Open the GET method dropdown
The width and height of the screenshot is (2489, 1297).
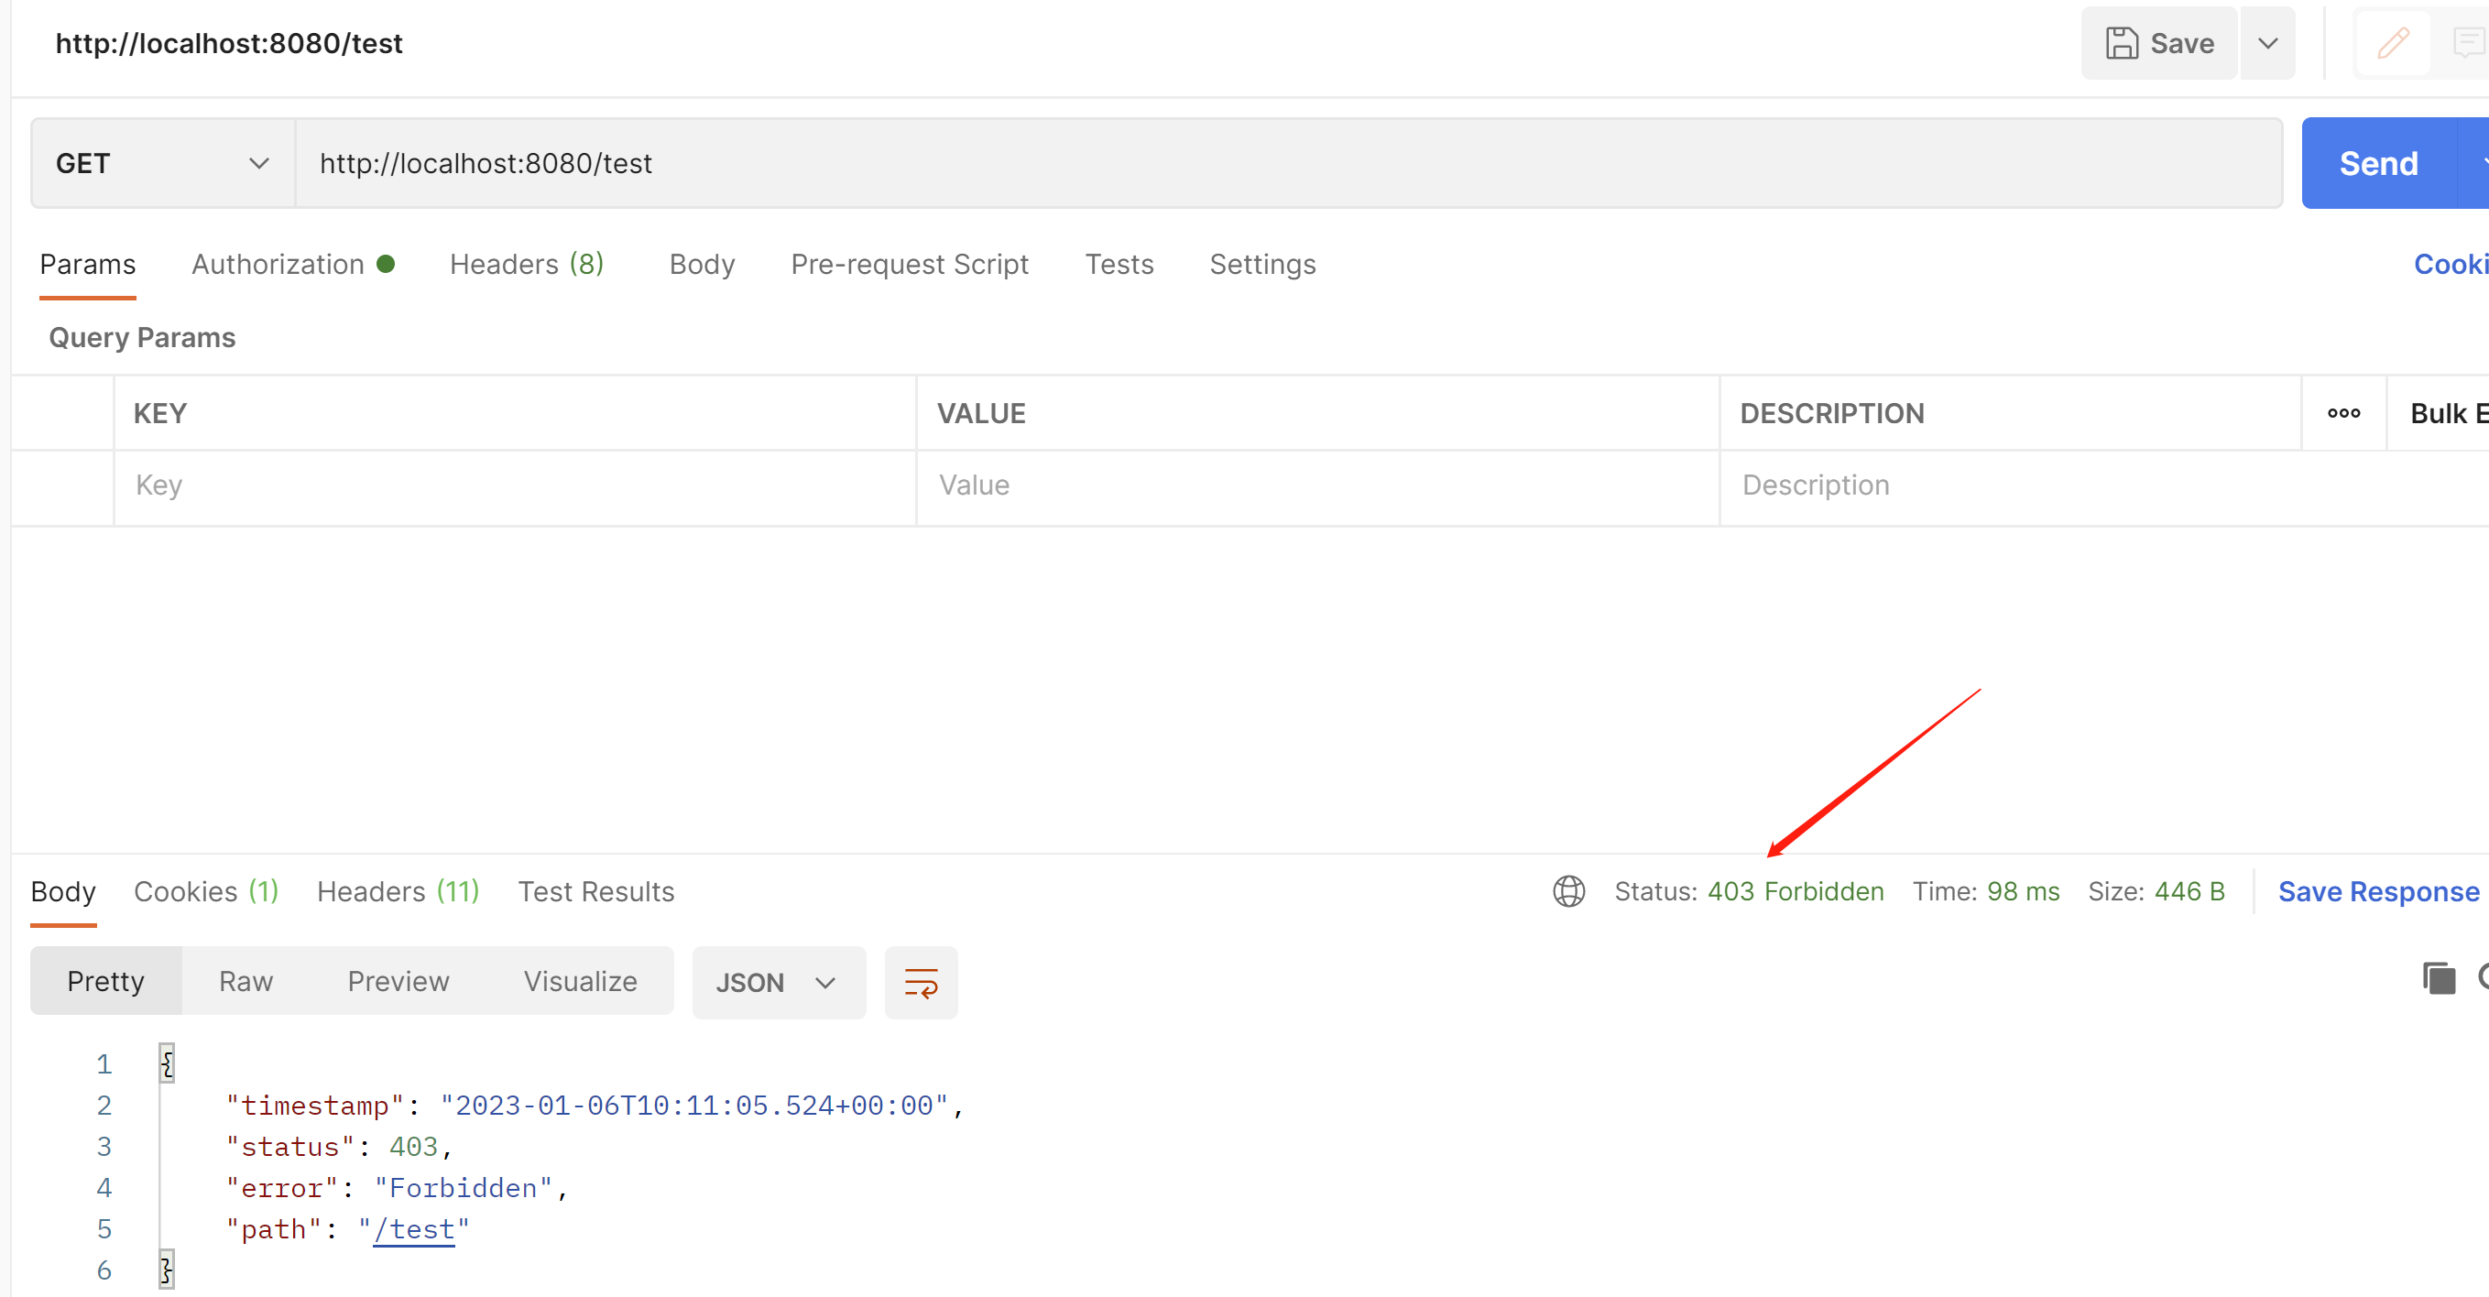(x=162, y=163)
